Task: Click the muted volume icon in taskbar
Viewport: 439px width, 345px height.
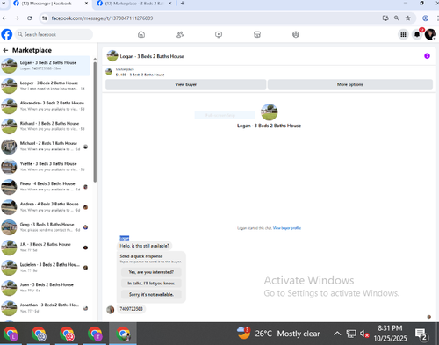Action: pyautogui.click(x=364, y=334)
